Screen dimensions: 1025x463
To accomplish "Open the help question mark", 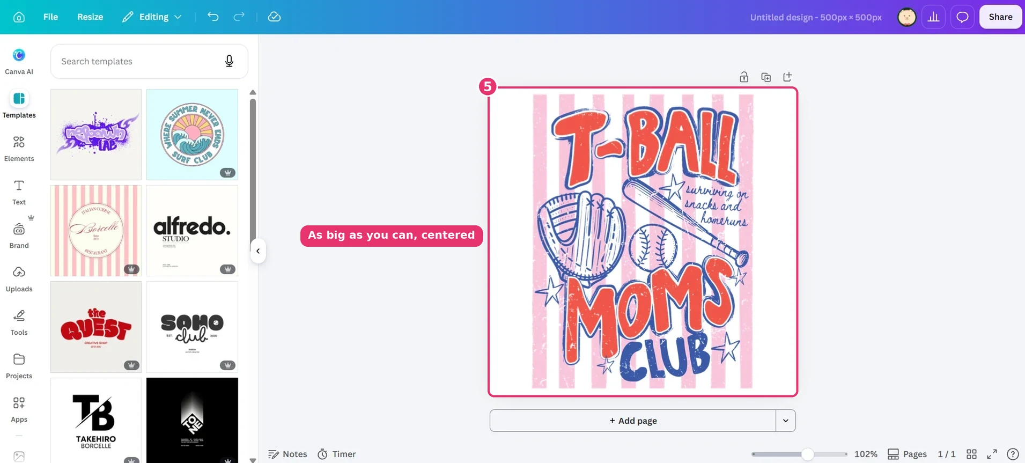I will tap(1013, 454).
